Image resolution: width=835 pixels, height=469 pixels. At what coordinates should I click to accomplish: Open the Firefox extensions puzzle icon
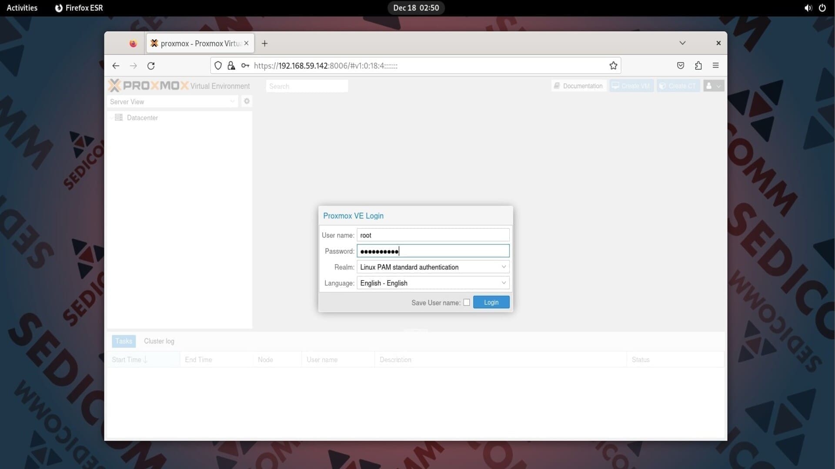click(x=698, y=66)
